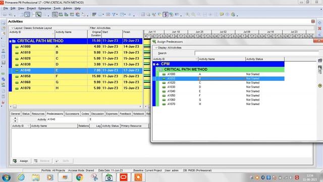Click the Add icon on the right command bar
Screen dimensions: 323x182
tap(319, 23)
